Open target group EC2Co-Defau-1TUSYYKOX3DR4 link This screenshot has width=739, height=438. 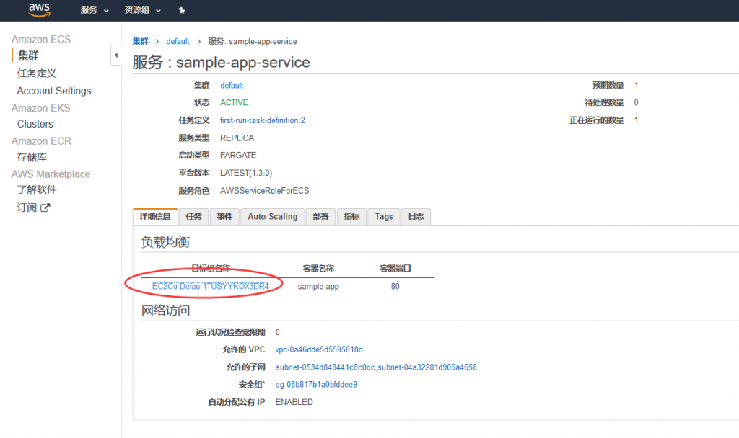tap(211, 286)
